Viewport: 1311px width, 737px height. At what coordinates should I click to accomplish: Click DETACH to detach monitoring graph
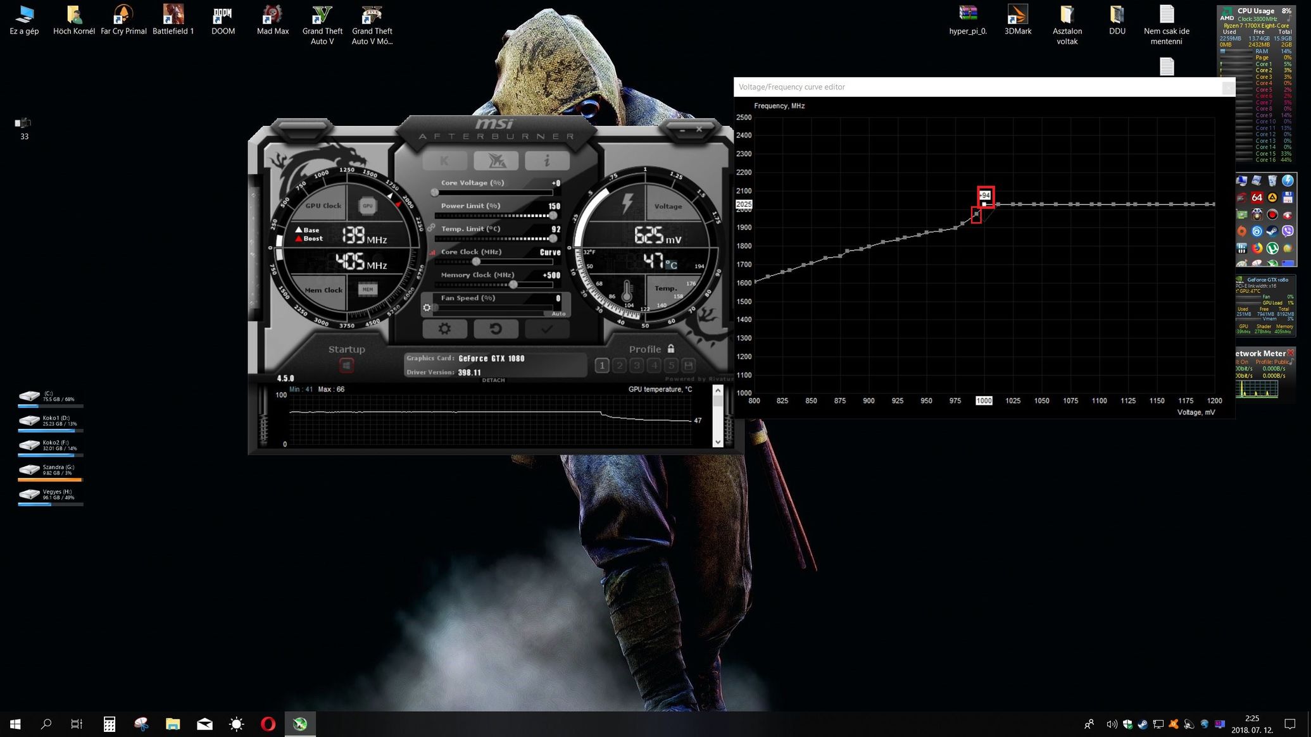pyautogui.click(x=493, y=380)
